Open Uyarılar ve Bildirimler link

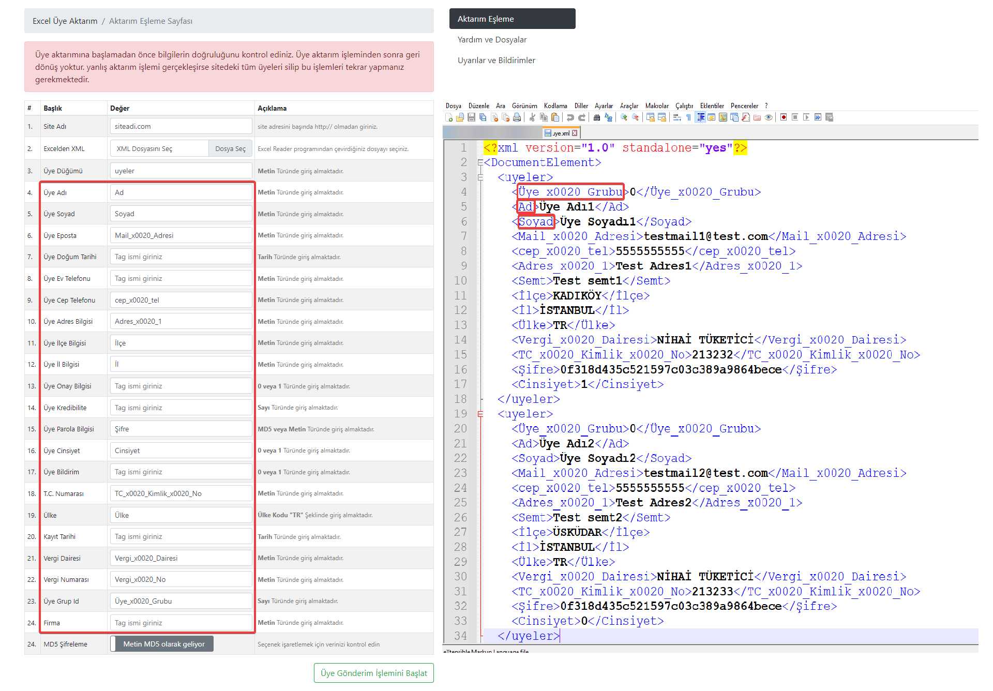click(496, 60)
